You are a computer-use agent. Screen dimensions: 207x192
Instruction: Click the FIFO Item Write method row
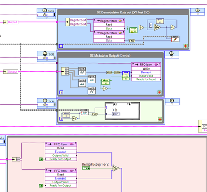click(x=146, y=68)
